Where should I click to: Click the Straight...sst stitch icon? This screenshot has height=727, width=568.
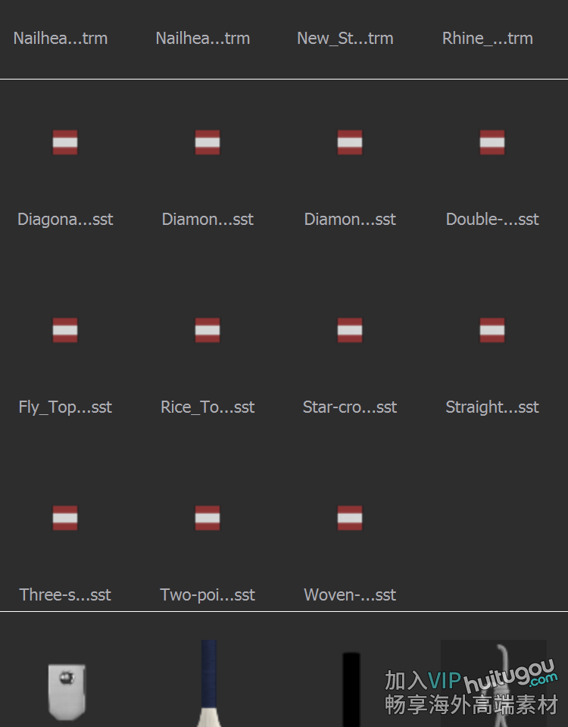[492, 330]
